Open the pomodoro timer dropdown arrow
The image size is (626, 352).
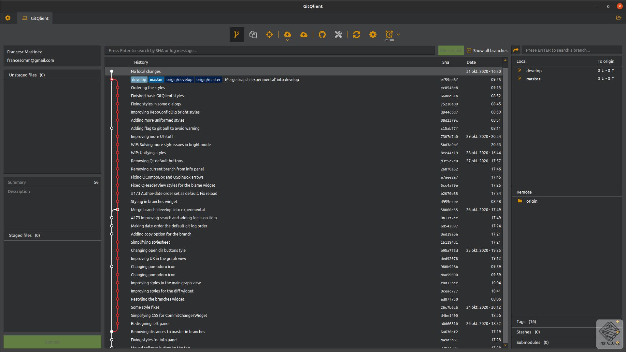(x=398, y=34)
